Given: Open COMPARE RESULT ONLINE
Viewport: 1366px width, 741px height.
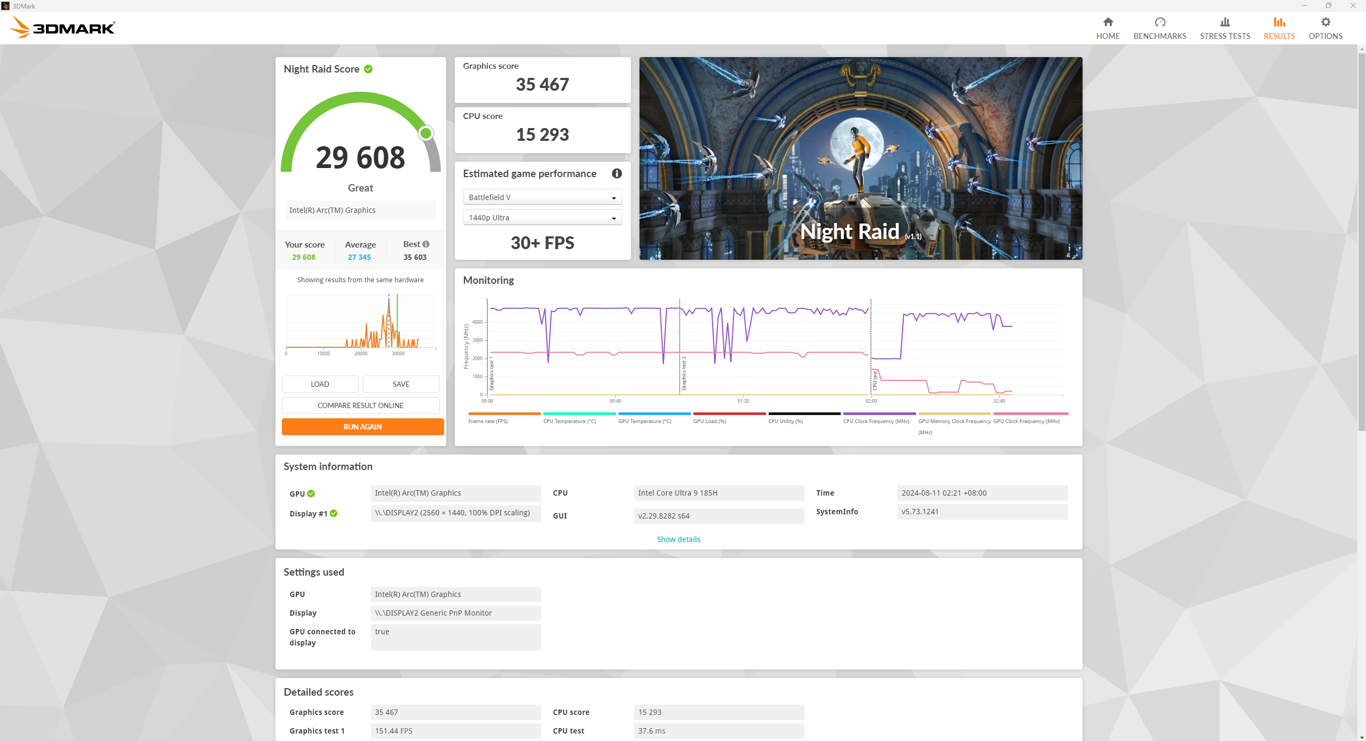Looking at the screenshot, I should (x=360, y=405).
